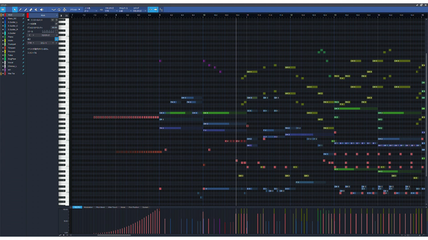Open the 1/16 length dropdown in the inspector
Viewport: 428px width, 240px height.
31,43
